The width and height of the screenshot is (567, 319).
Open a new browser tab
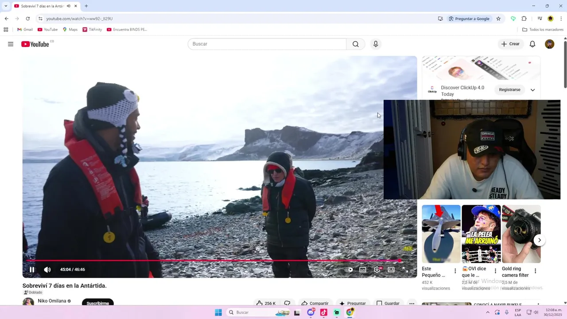(x=86, y=6)
